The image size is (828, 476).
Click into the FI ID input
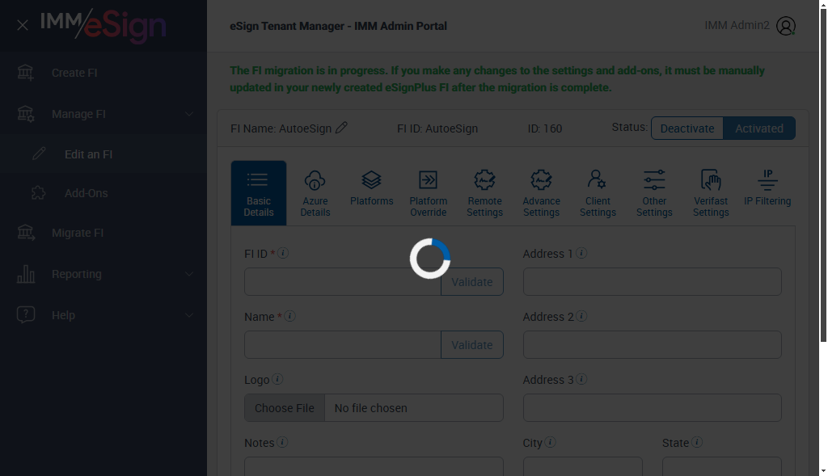343,282
